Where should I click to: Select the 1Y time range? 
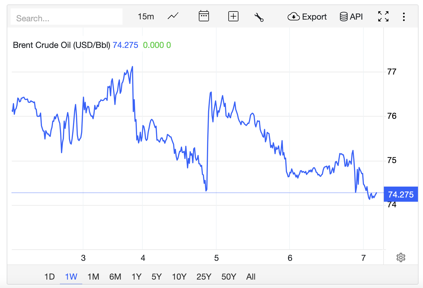point(137,277)
